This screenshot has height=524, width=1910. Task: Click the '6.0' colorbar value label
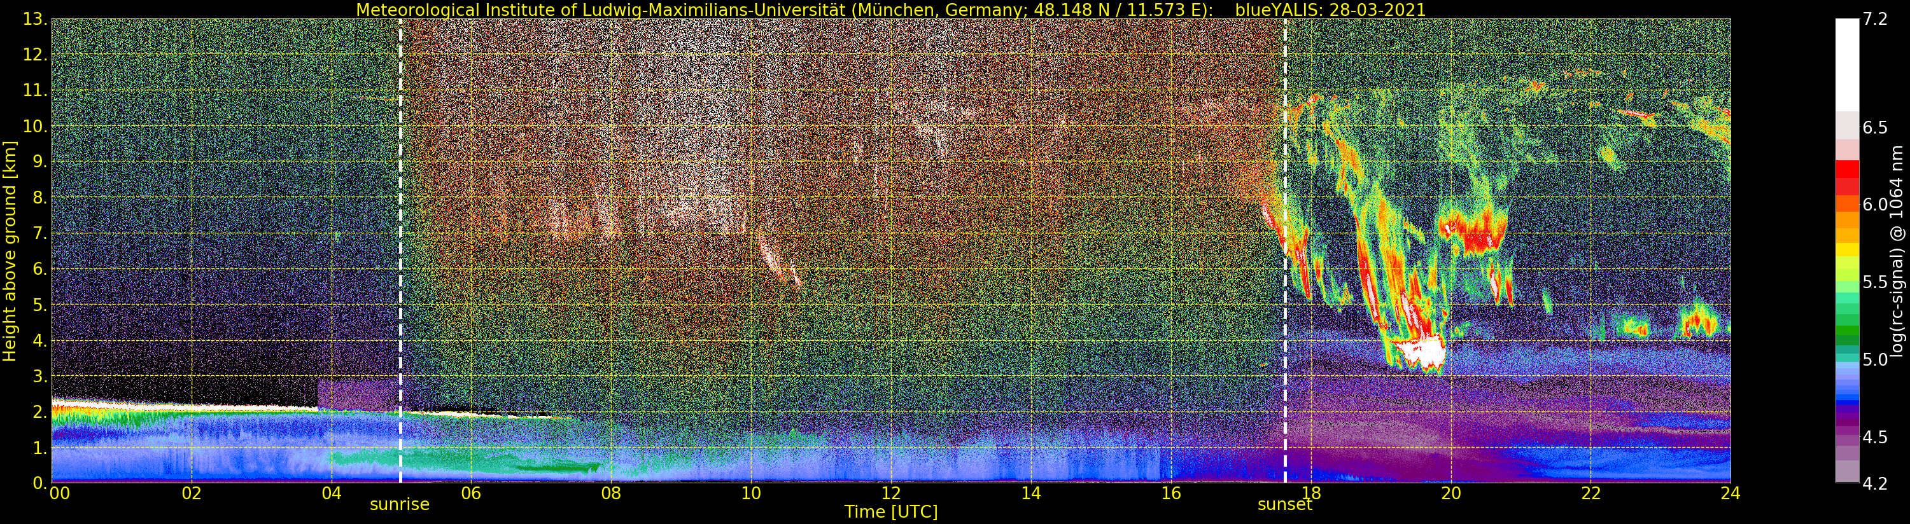tap(1875, 205)
